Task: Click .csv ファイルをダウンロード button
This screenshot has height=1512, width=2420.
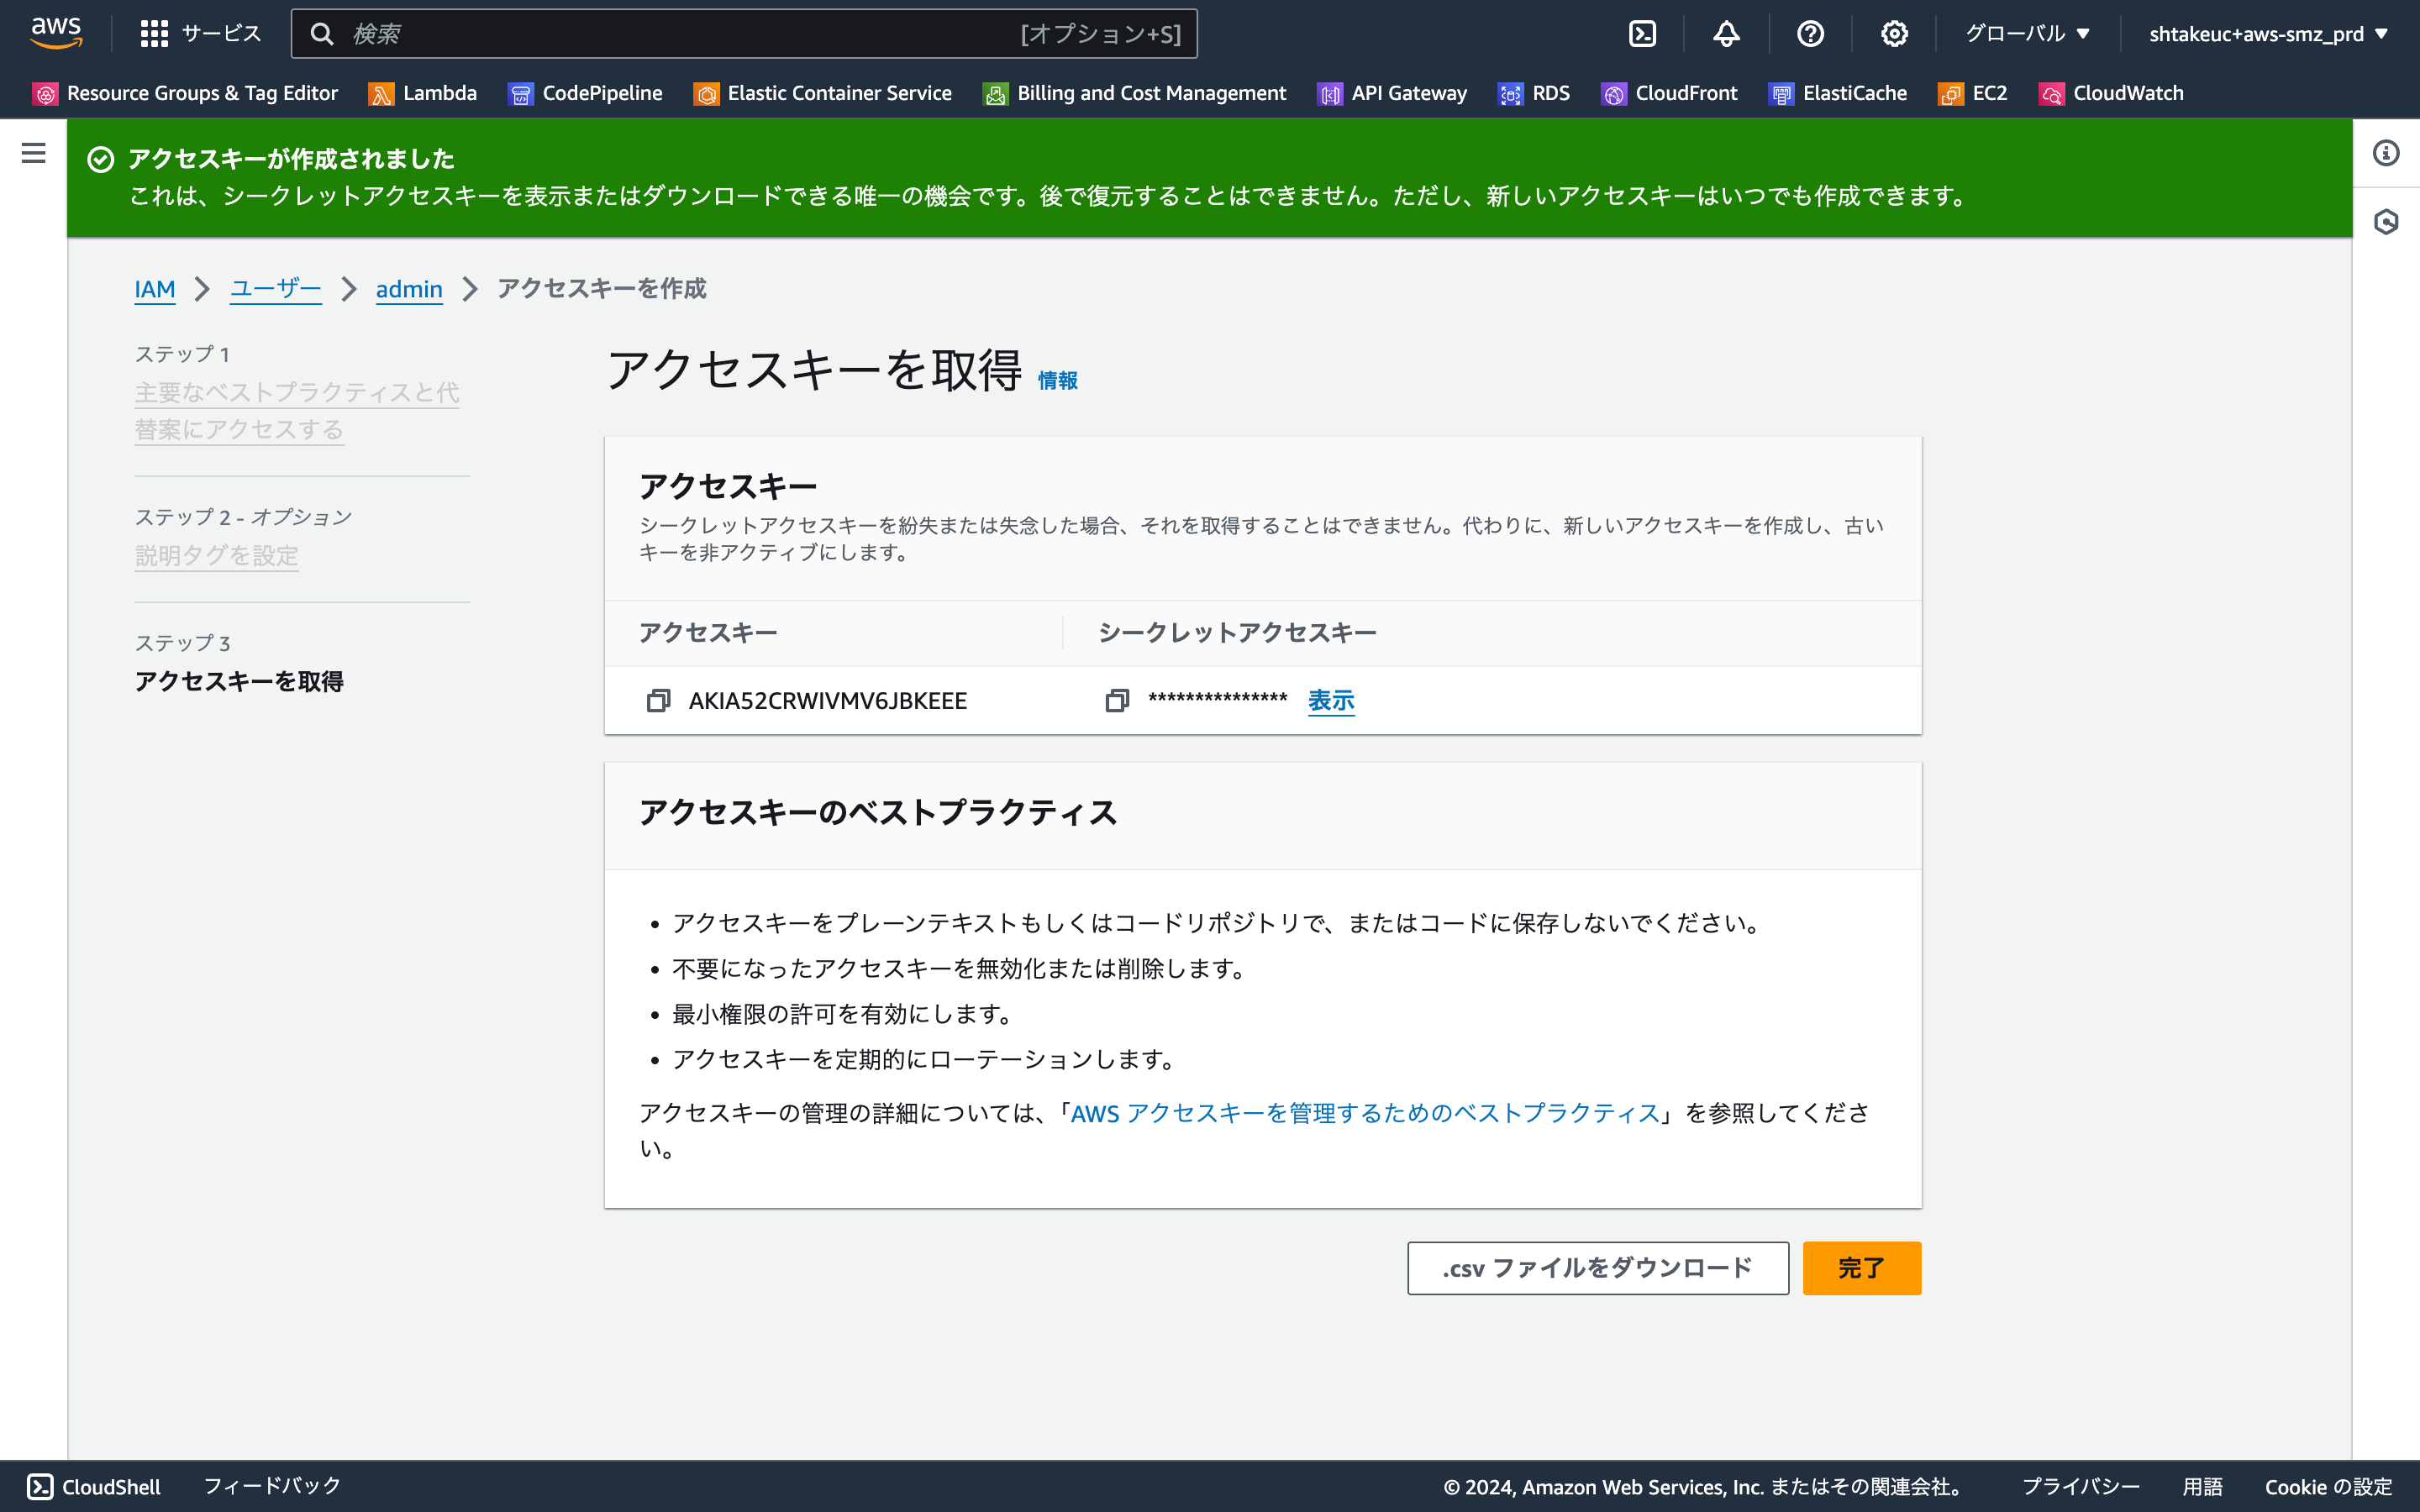Action: coord(1598,1268)
